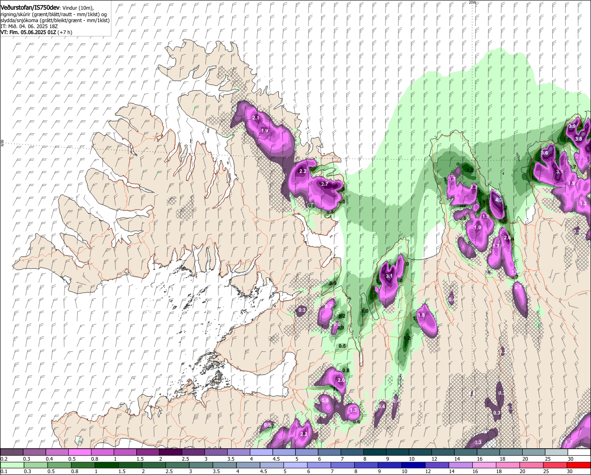Click the 'VT: Fim. 05.06.2025 01Z (+7 h)' line
Viewport: 591px width, 475px height.
pos(36,32)
